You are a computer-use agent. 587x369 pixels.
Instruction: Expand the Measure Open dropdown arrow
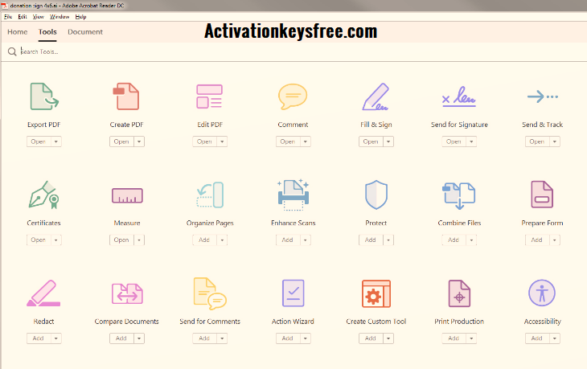pyautogui.click(x=139, y=240)
